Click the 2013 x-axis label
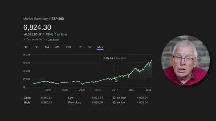The image size is (216, 121). pyautogui.click(x=98, y=90)
